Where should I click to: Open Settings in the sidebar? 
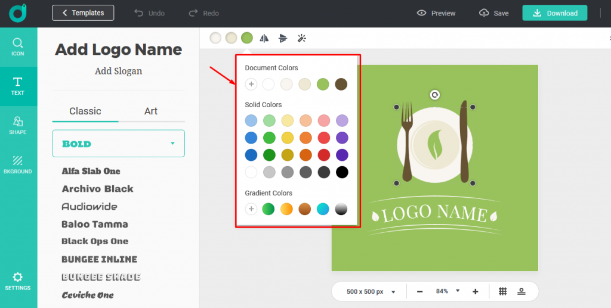(17, 282)
